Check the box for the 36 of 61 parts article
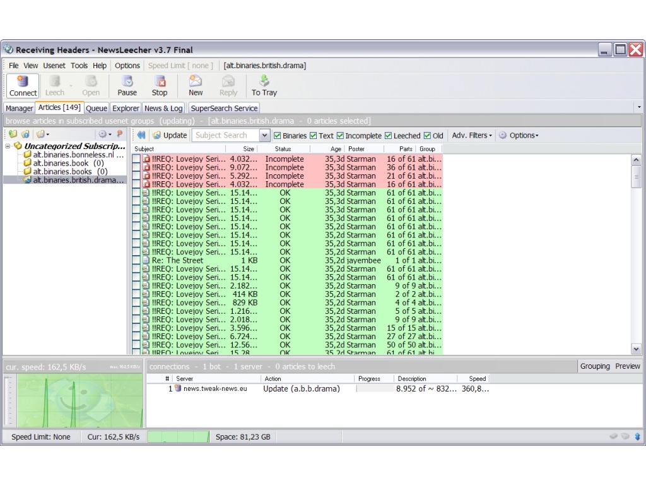This screenshot has height=485, width=646. tap(136, 167)
